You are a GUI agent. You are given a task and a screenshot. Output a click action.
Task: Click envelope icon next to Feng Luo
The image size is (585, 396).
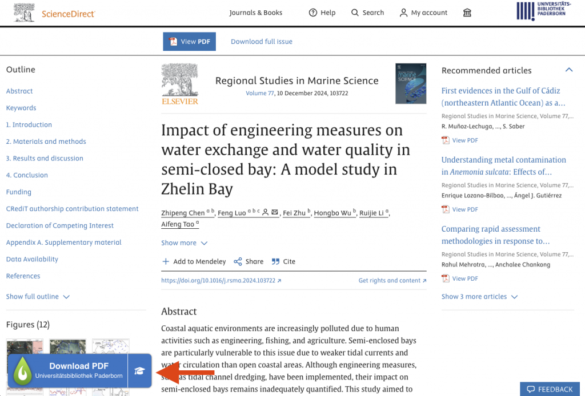[275, 212]
